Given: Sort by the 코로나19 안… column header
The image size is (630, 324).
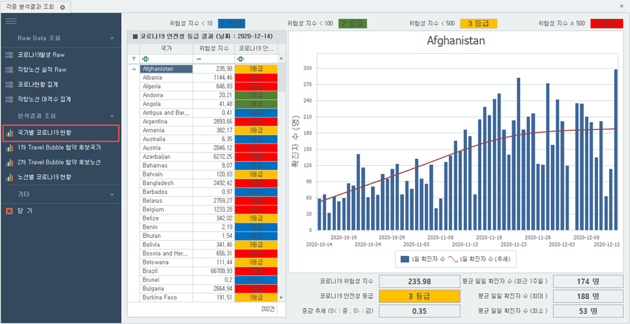Looking at the screenshot, I should pyautogui.click(x=256, y=48).
